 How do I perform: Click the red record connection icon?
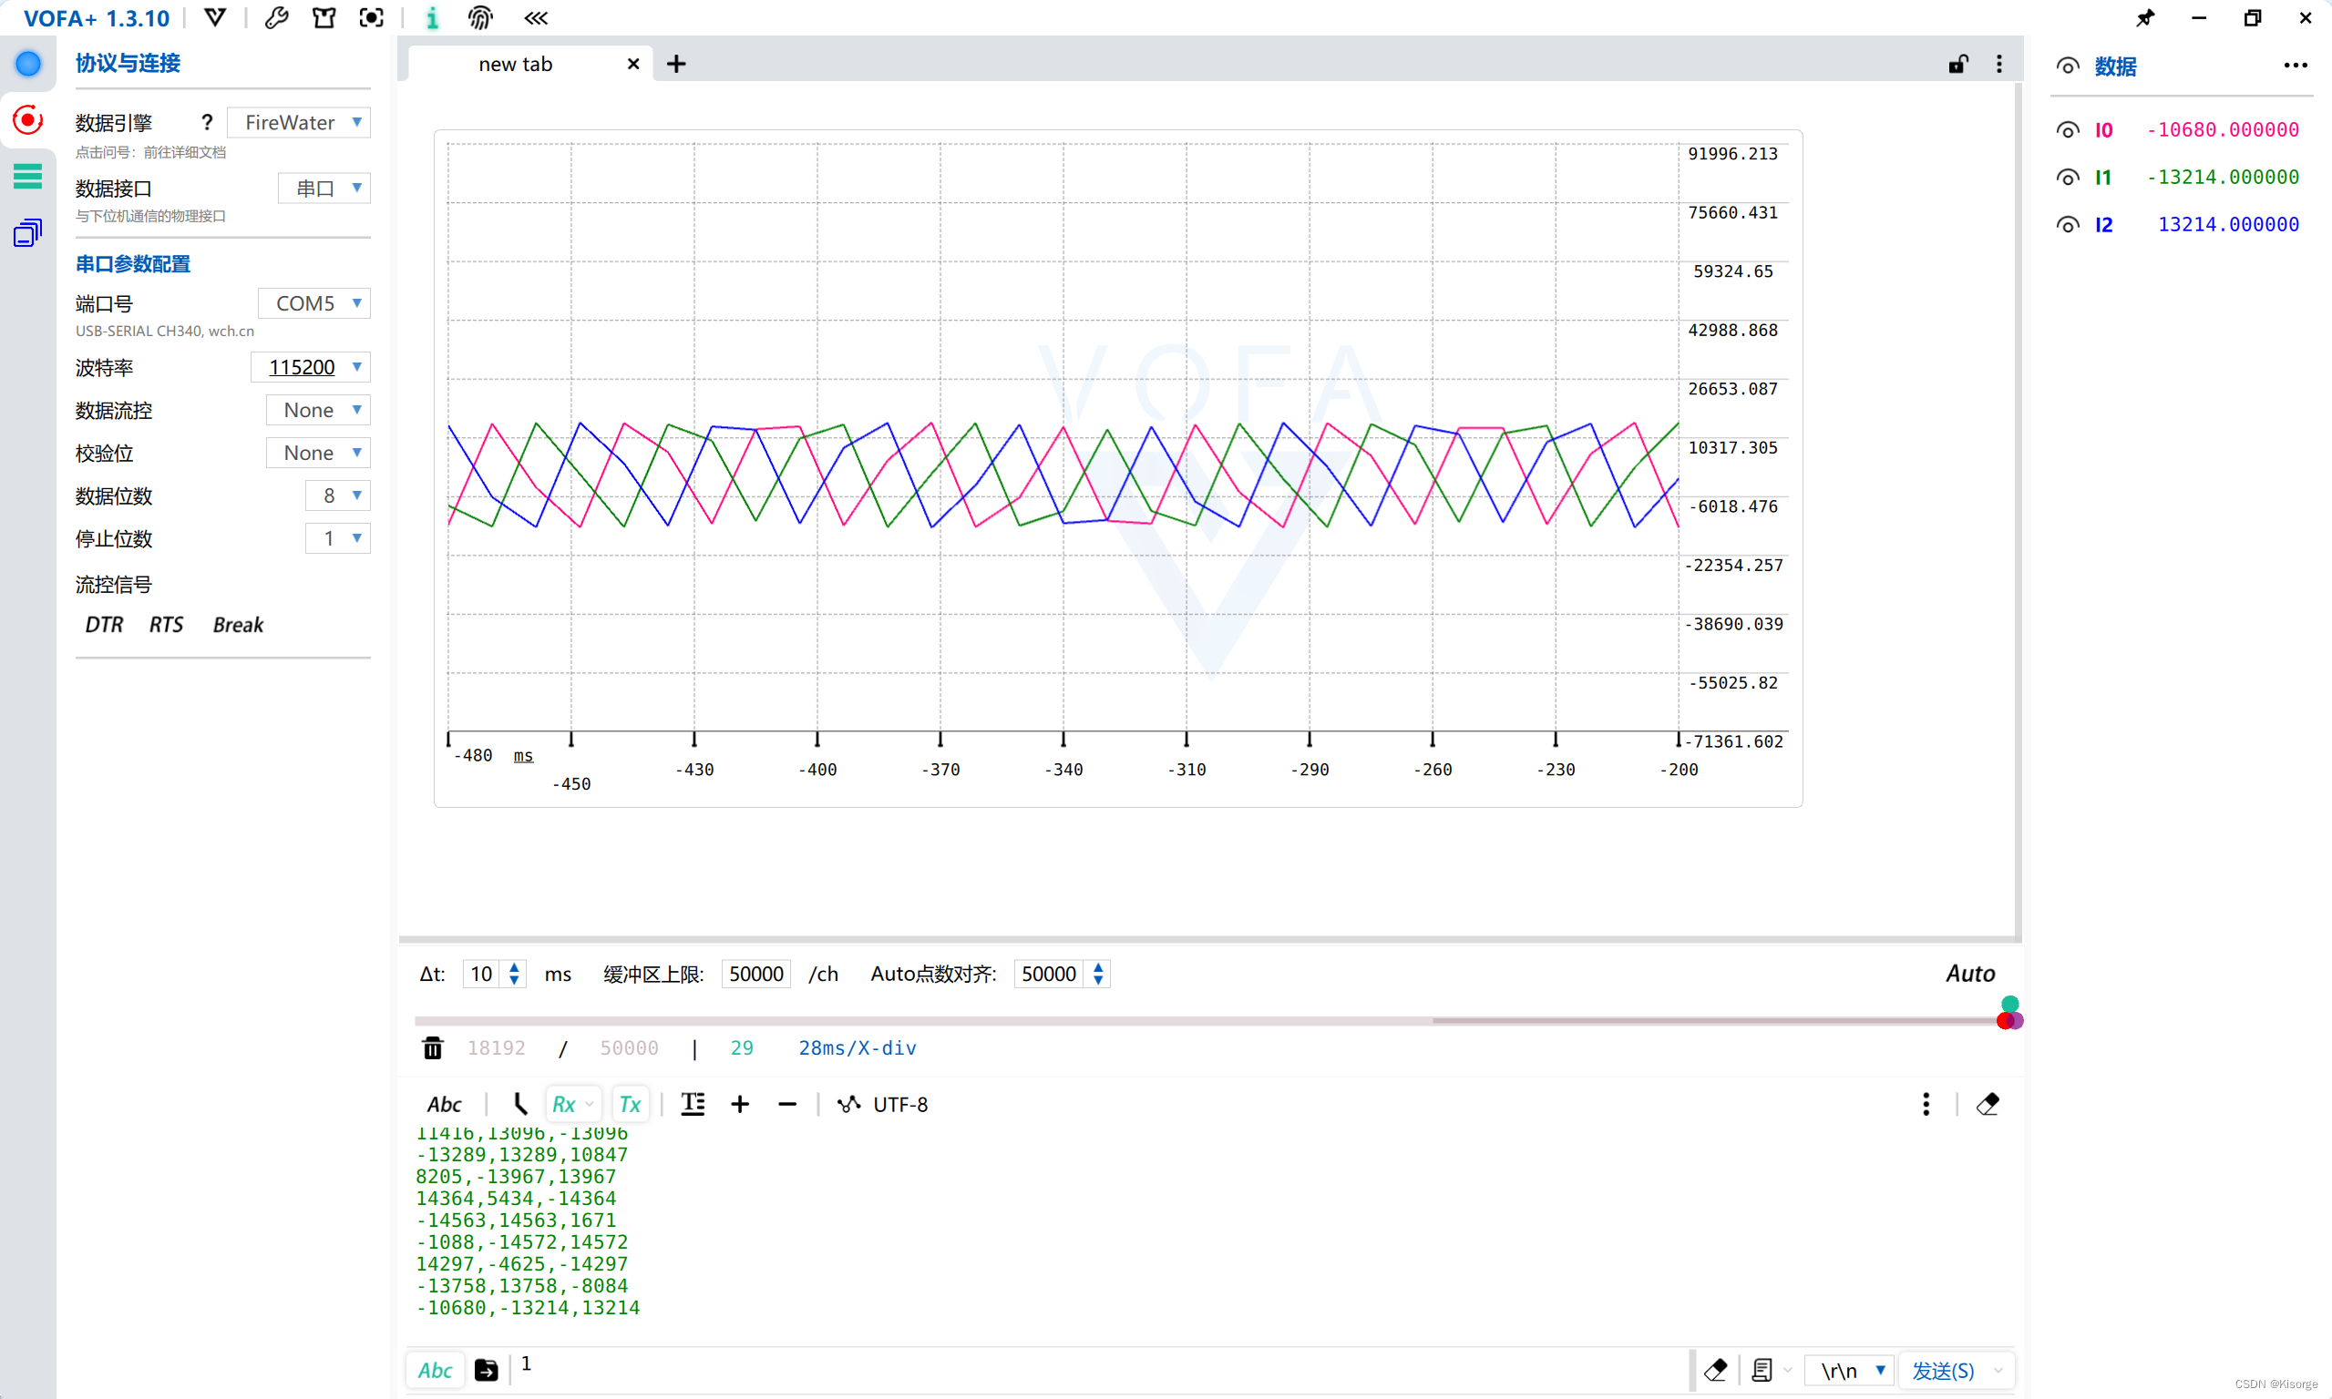coord(27,119)
